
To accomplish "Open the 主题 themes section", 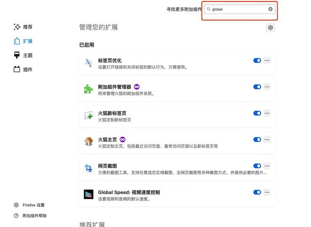I will tap(23, 55).
